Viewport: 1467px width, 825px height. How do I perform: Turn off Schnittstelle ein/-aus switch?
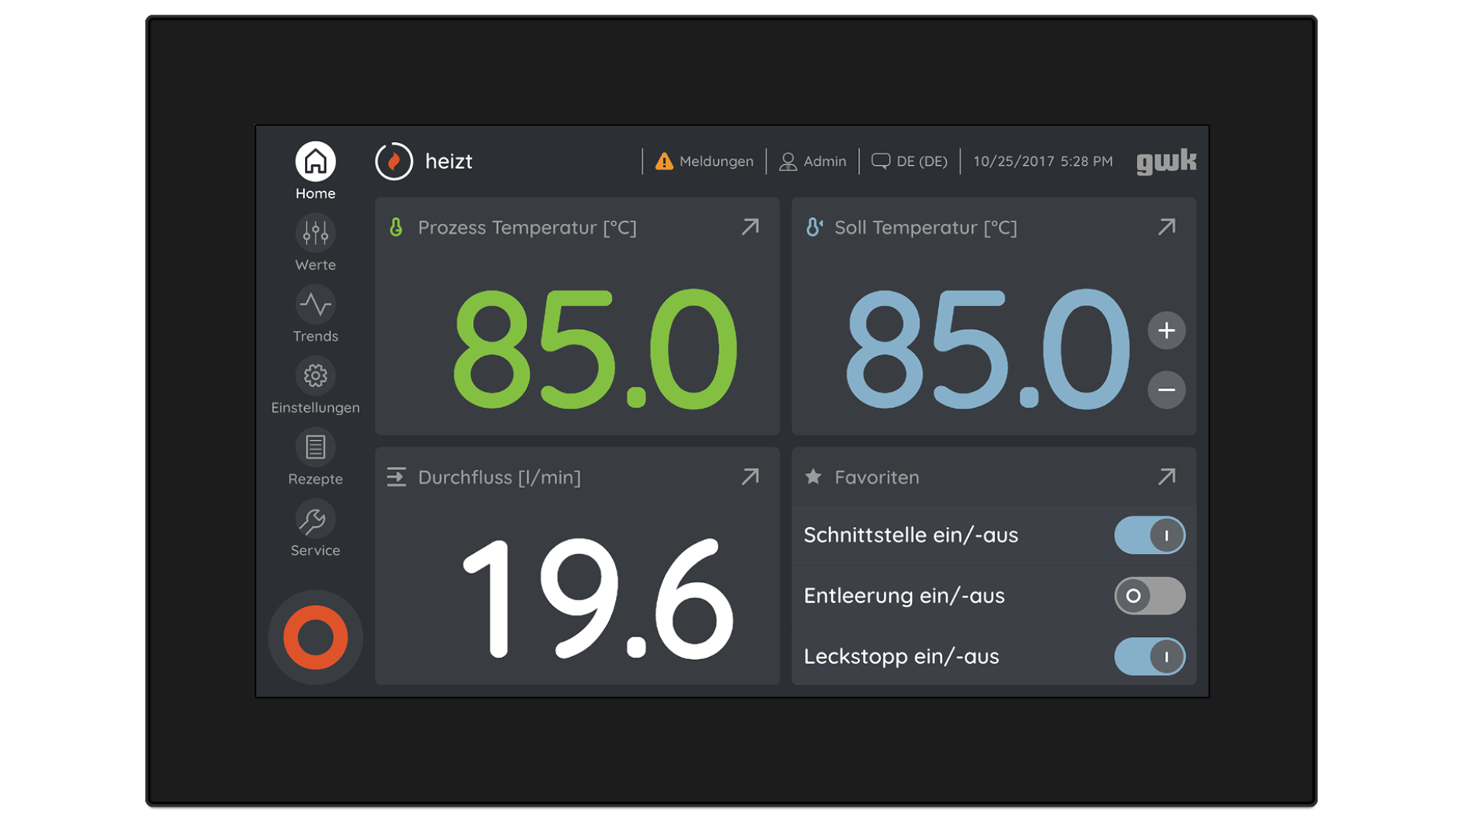pyautogui.click(x=1149, y=535)
